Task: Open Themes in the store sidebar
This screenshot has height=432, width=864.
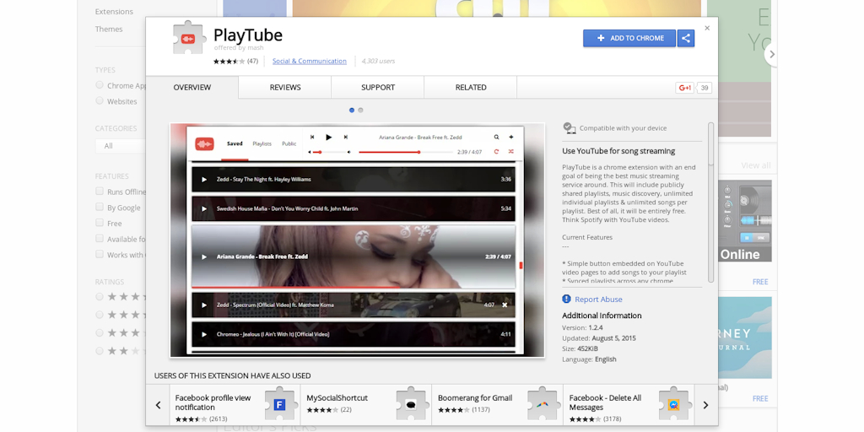Action: point(109,30)
